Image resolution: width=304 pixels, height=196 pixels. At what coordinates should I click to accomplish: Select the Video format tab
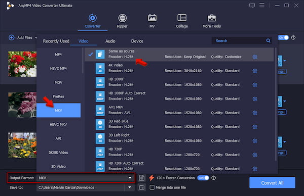[84, 41]
